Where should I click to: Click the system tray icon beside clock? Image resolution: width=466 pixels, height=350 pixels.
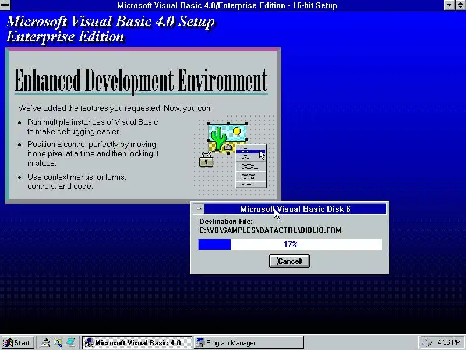click(427, 342)
